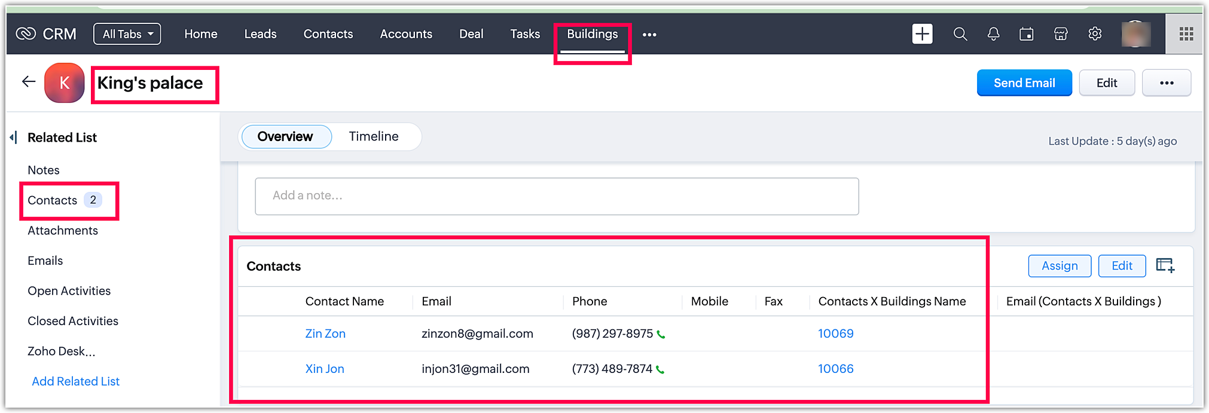Open the notifications bell icon

[993, 34]
